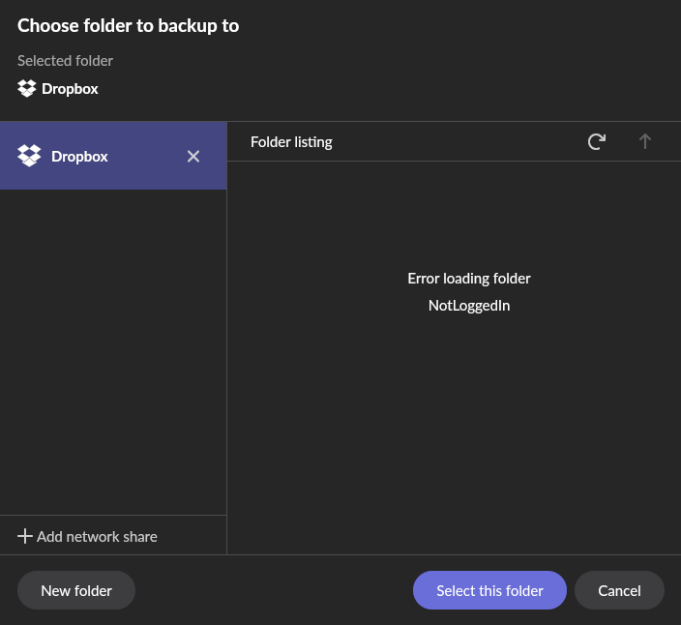Click the Selected folder label
This screenshot has width=681, height=625.
pyautogui.click(x=65, y=61)
